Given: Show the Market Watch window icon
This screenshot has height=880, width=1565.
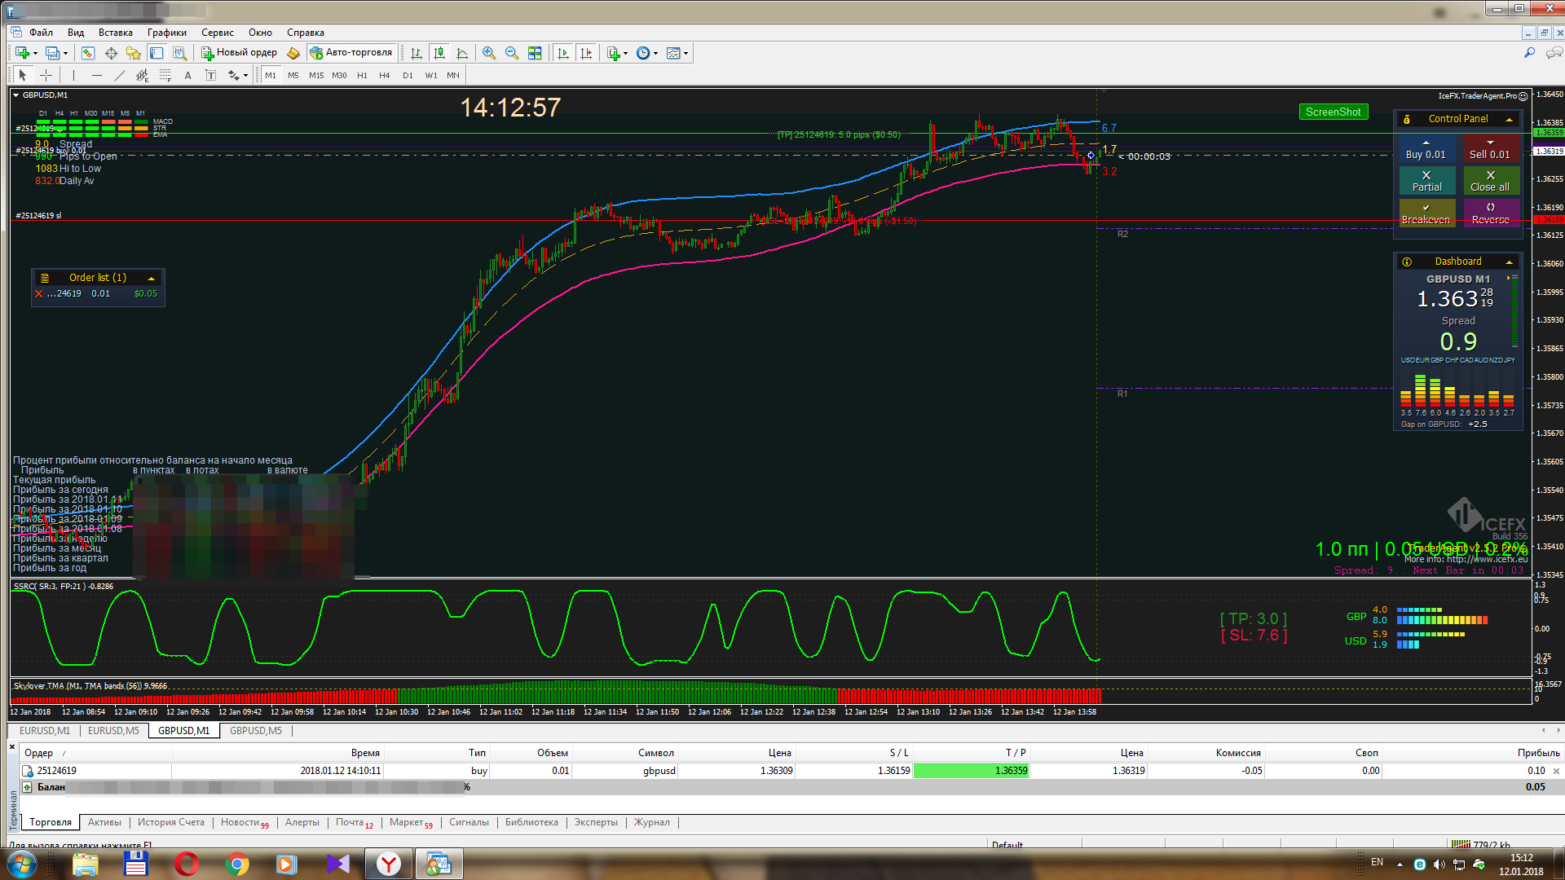Looking at the screenshot, I should pyautogui.click(x=87, y=53).
